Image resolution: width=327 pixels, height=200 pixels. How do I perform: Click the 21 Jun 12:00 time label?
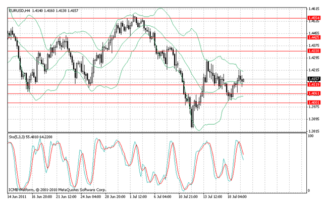(x=66, y=196)
